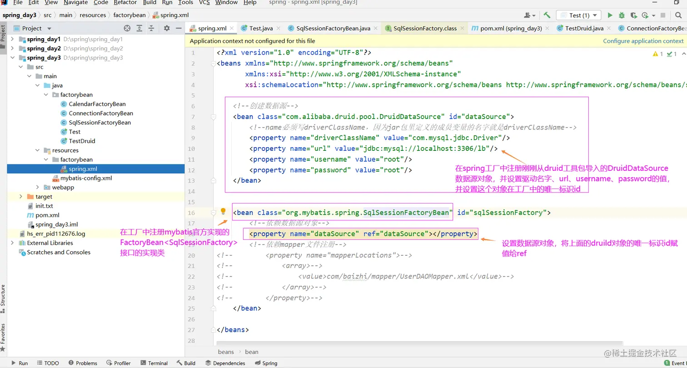The image size is (687, 368).
Task: Open the Test (1) run configuration dropdown
Action: (x=579, y=15)
